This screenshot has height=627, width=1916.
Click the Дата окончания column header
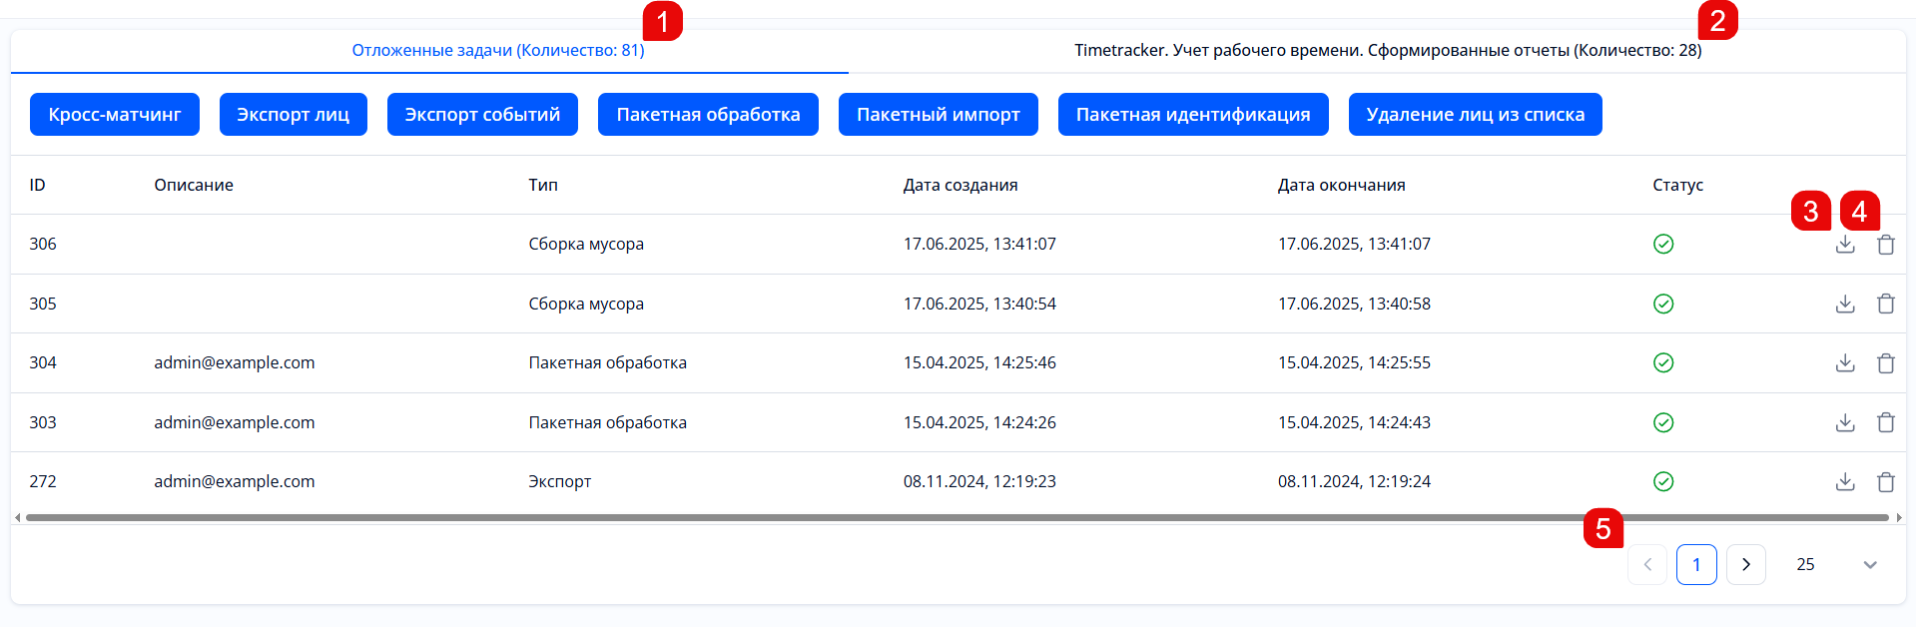tap(1341, 185)
